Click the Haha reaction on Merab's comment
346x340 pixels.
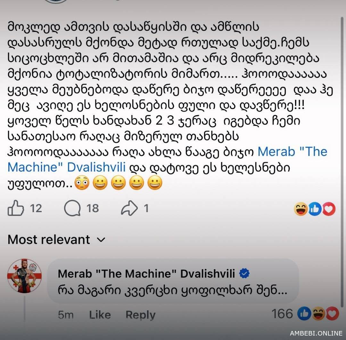pyautogui.click(x=318, y=313)
